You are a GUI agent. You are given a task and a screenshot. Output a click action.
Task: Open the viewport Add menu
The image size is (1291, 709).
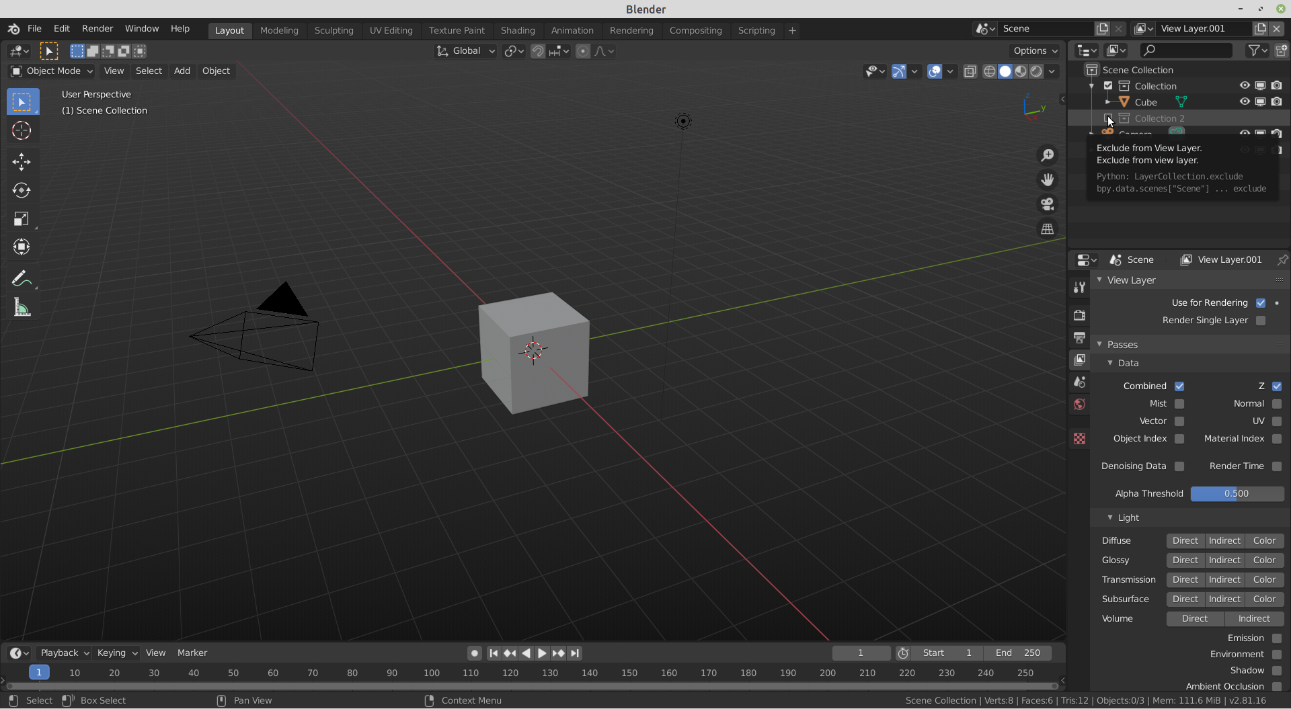(x=182, y=71)
